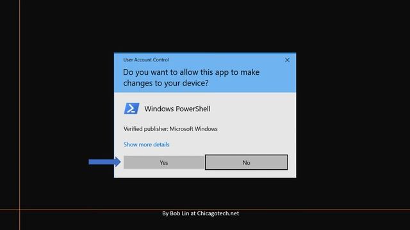Click the User Account Control title
The width and height of the screenshot is (410, 230).
coord(146,59)
